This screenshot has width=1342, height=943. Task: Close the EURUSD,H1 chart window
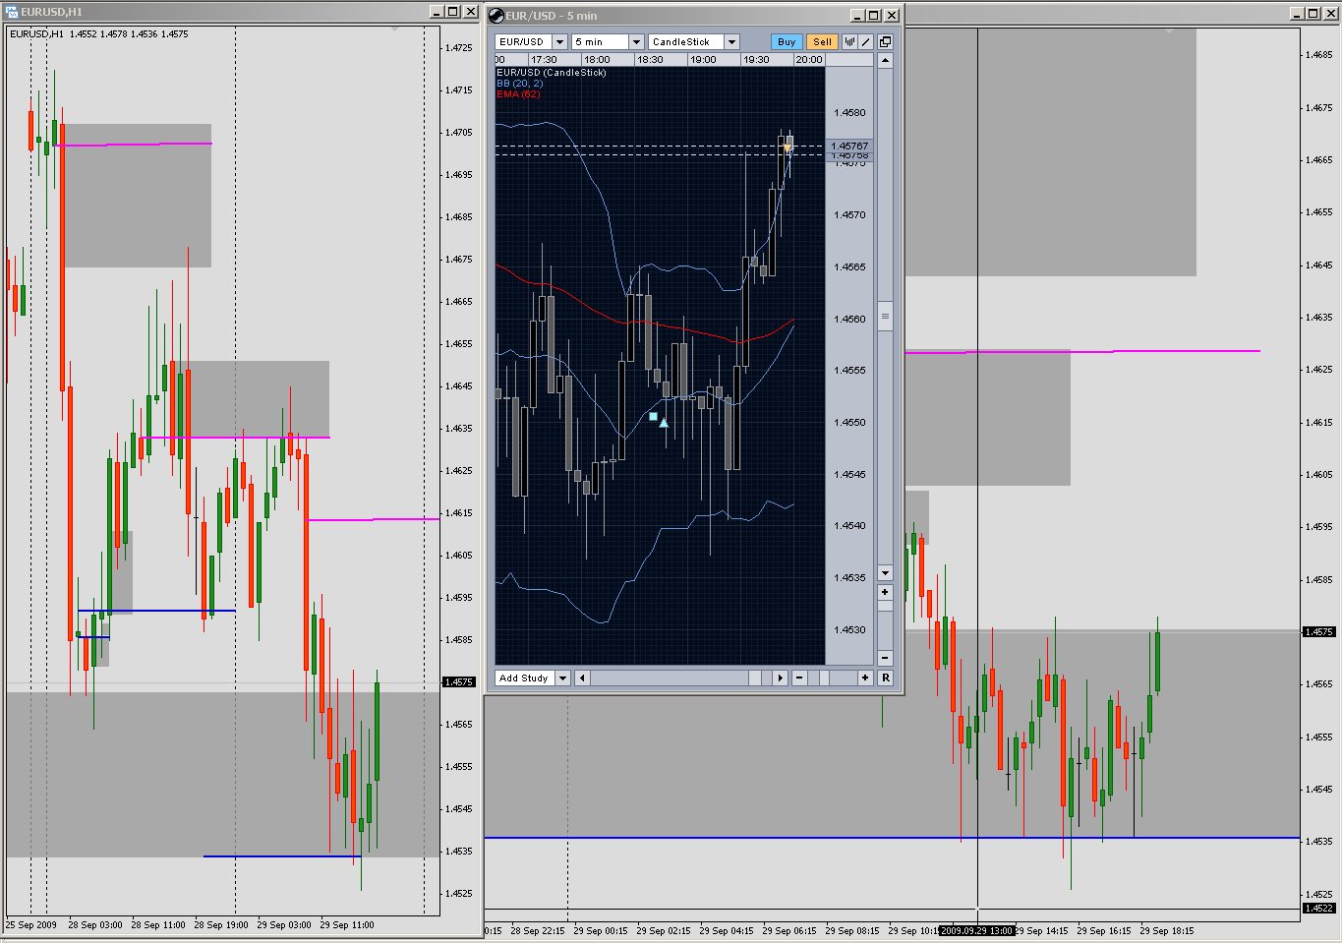[x=470, y=12]
